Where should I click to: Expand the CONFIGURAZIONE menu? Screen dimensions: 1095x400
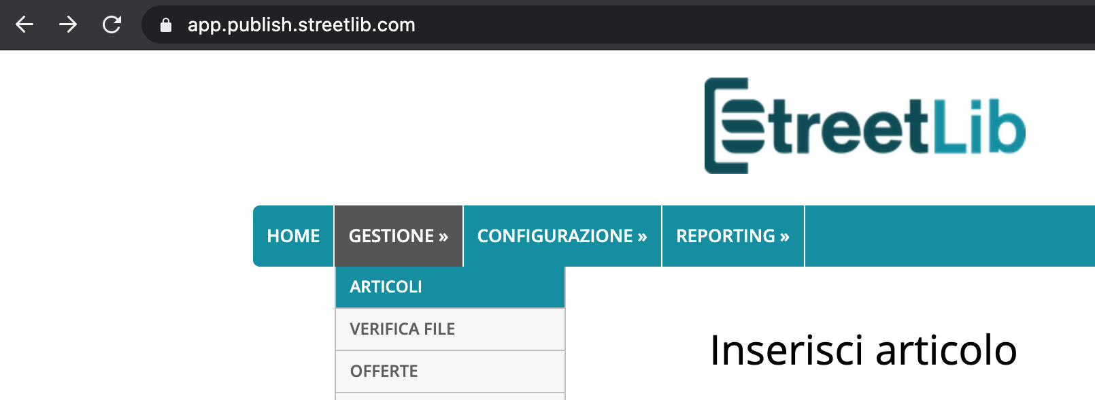(562, 236)
